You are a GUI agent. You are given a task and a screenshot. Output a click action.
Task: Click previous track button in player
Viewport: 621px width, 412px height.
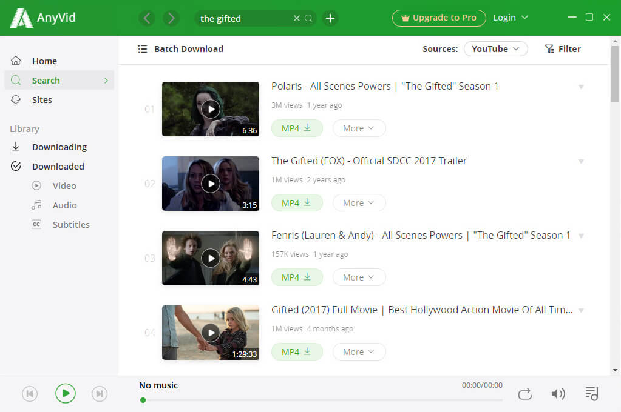click(x=30, y=394)
